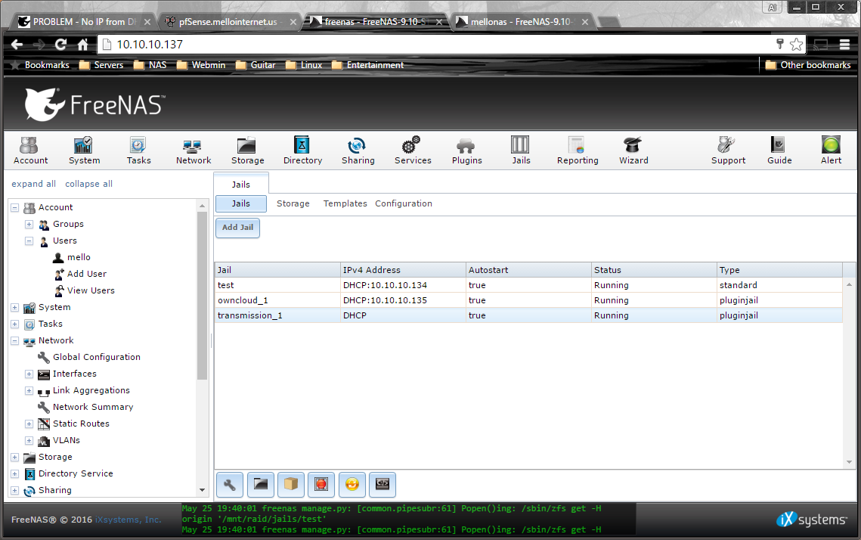The width and height of the screenshot is (861, 540).
Task: Expand the Interfaces tree node
Action: (29, 374)
